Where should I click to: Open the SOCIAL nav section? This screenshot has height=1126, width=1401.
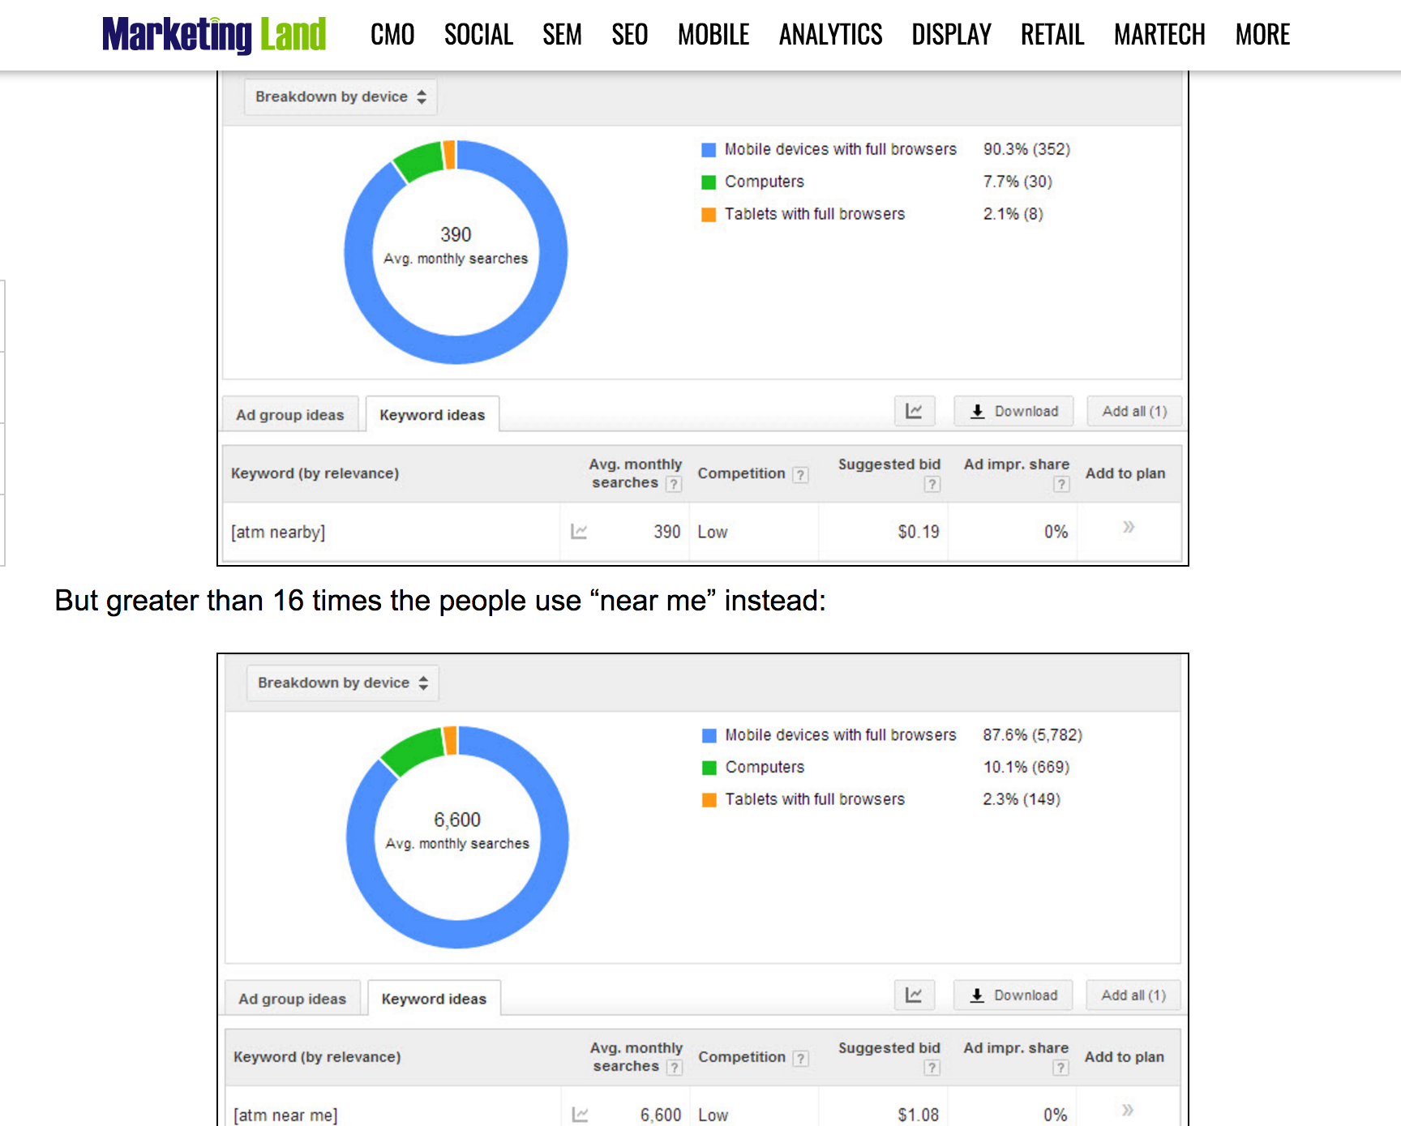[478, 35]
